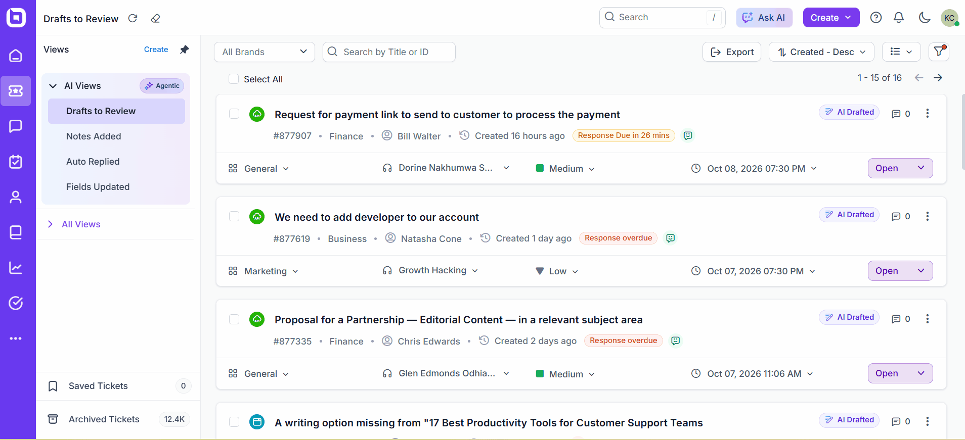The height and width of the screenshot is (440, 965).
Task: Click the Ask AI button
Action: [x=764, y=18]
